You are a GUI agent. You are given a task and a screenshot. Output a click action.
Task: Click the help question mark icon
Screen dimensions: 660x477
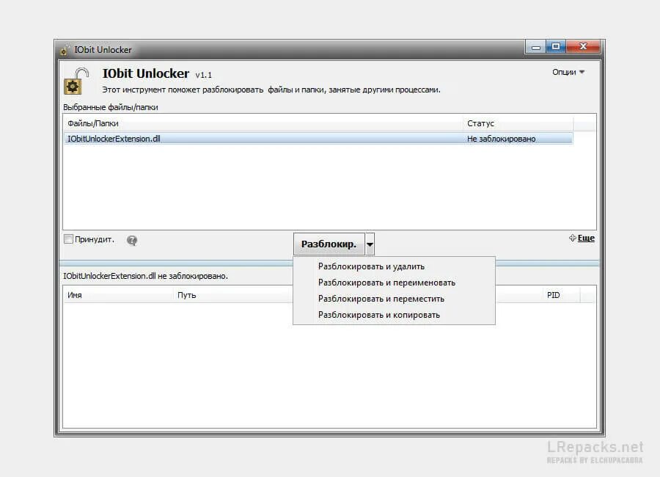132,240
